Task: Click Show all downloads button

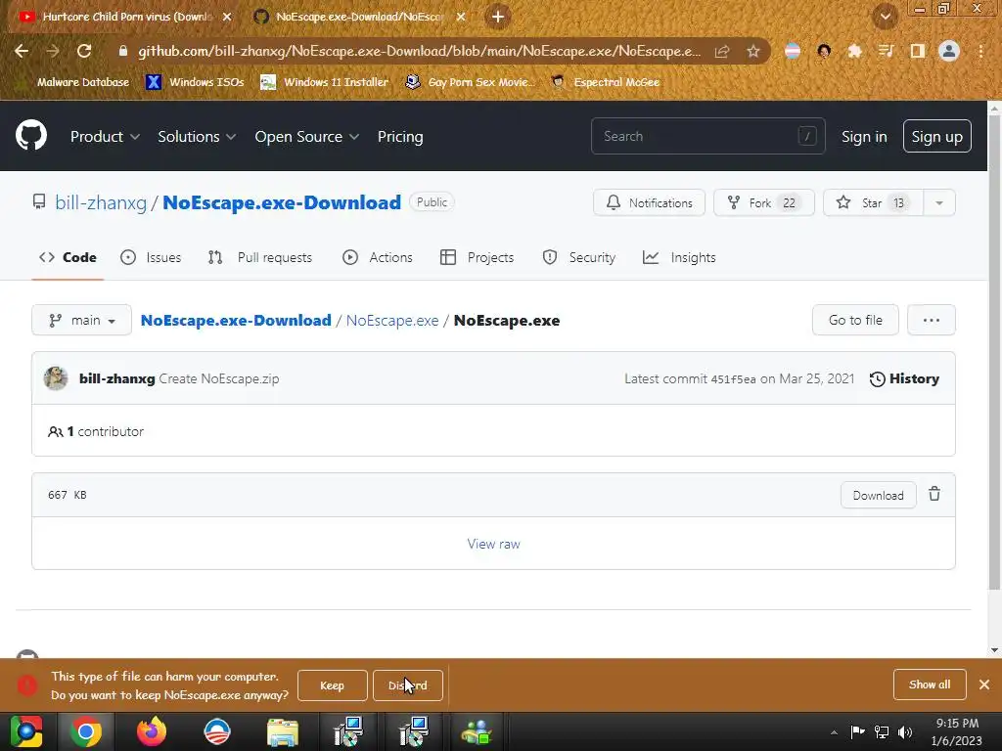Action: [930, 685]
